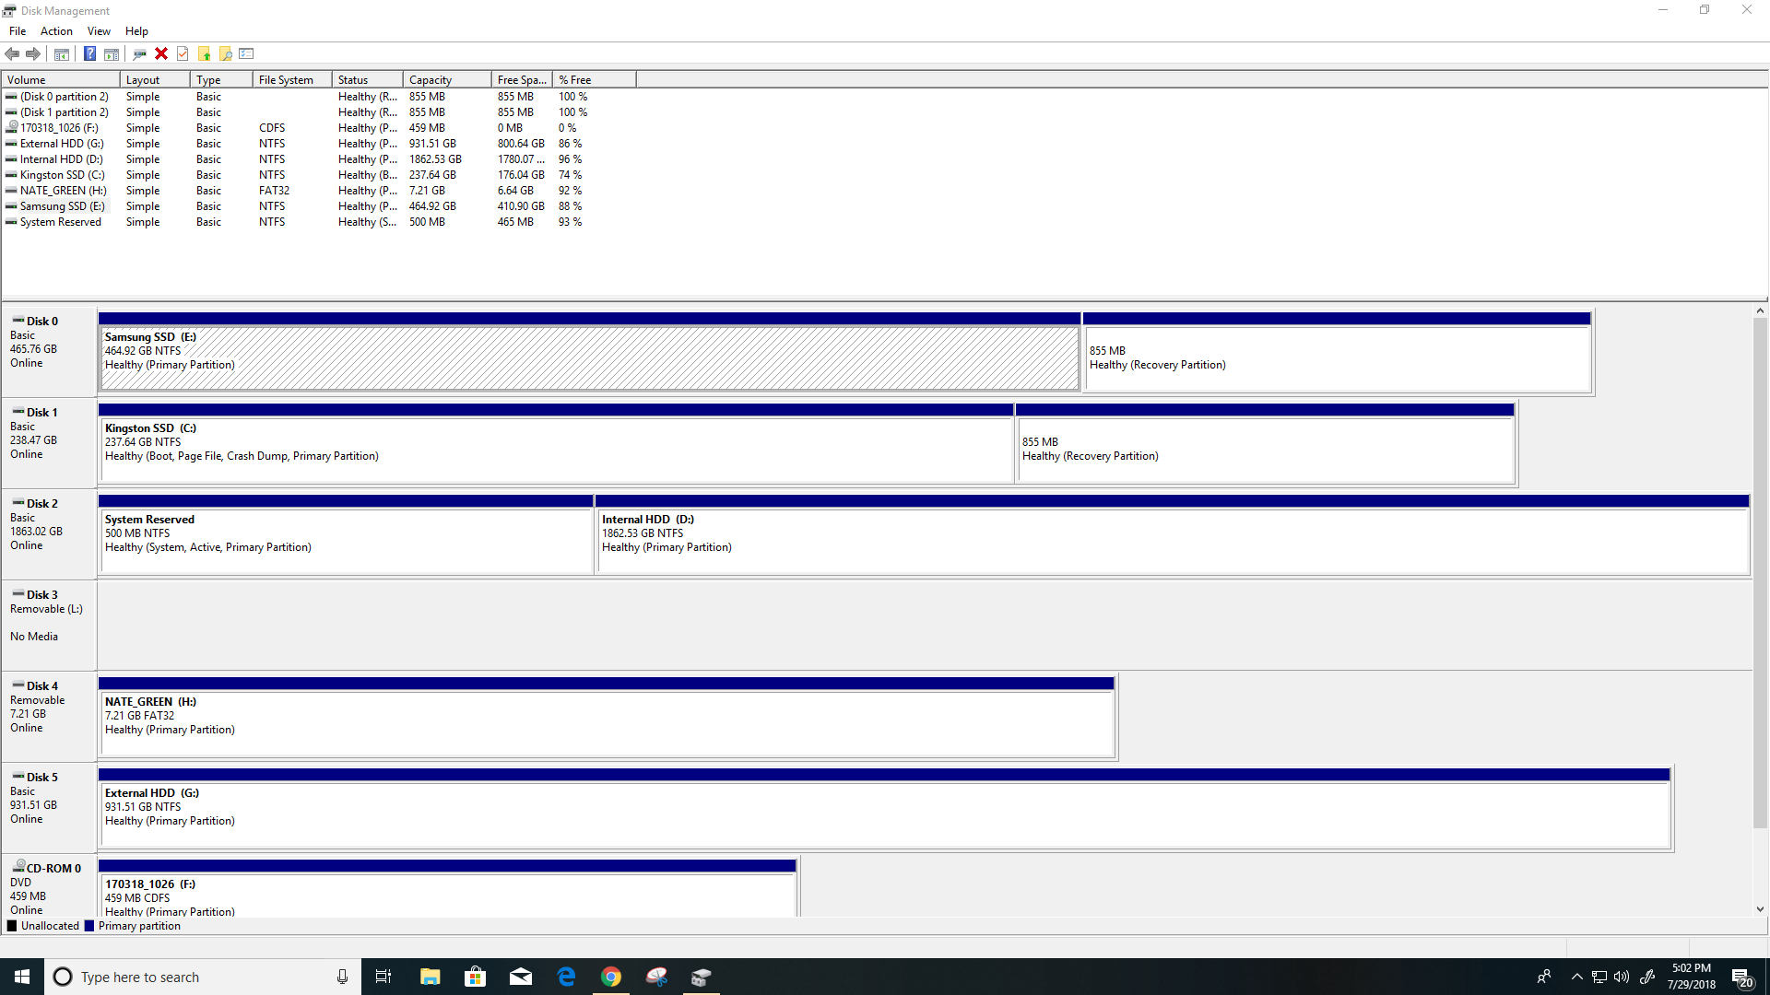Select the External HDD (G:) partition block

coord(884,808)
